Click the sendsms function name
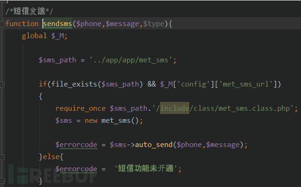Viewport: 301px width, 187px height. pos(57,24)
